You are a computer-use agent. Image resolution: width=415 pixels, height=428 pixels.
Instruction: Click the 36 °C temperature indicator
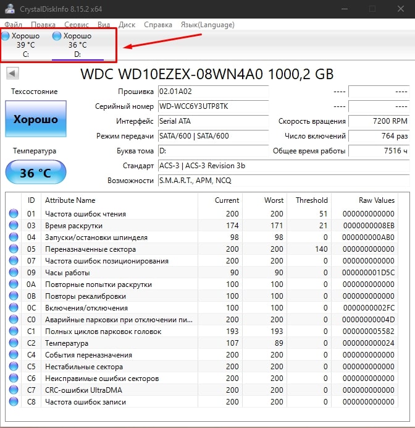coord(36,173)
